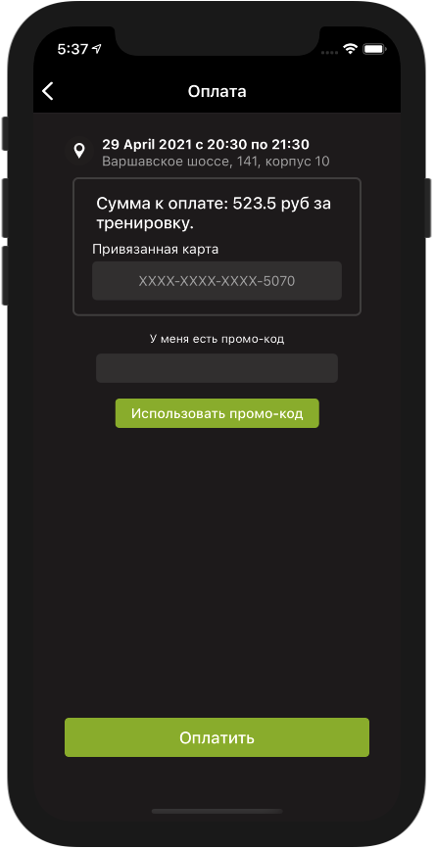Tap the location arrow beside the time

tap(97, 49)
